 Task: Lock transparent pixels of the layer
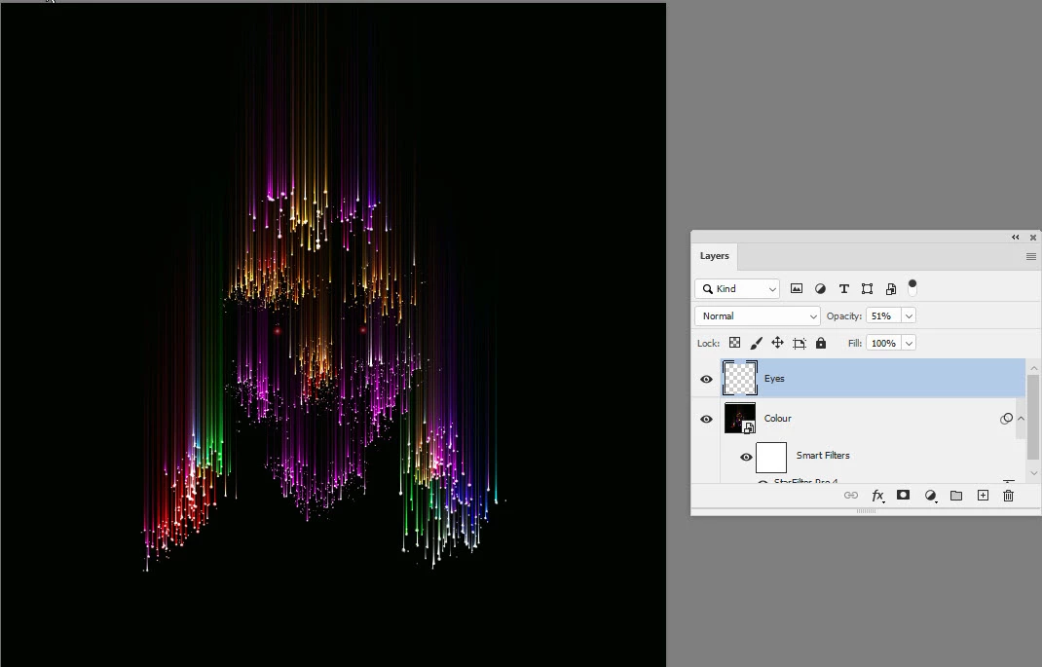click(x=734, y=343)
